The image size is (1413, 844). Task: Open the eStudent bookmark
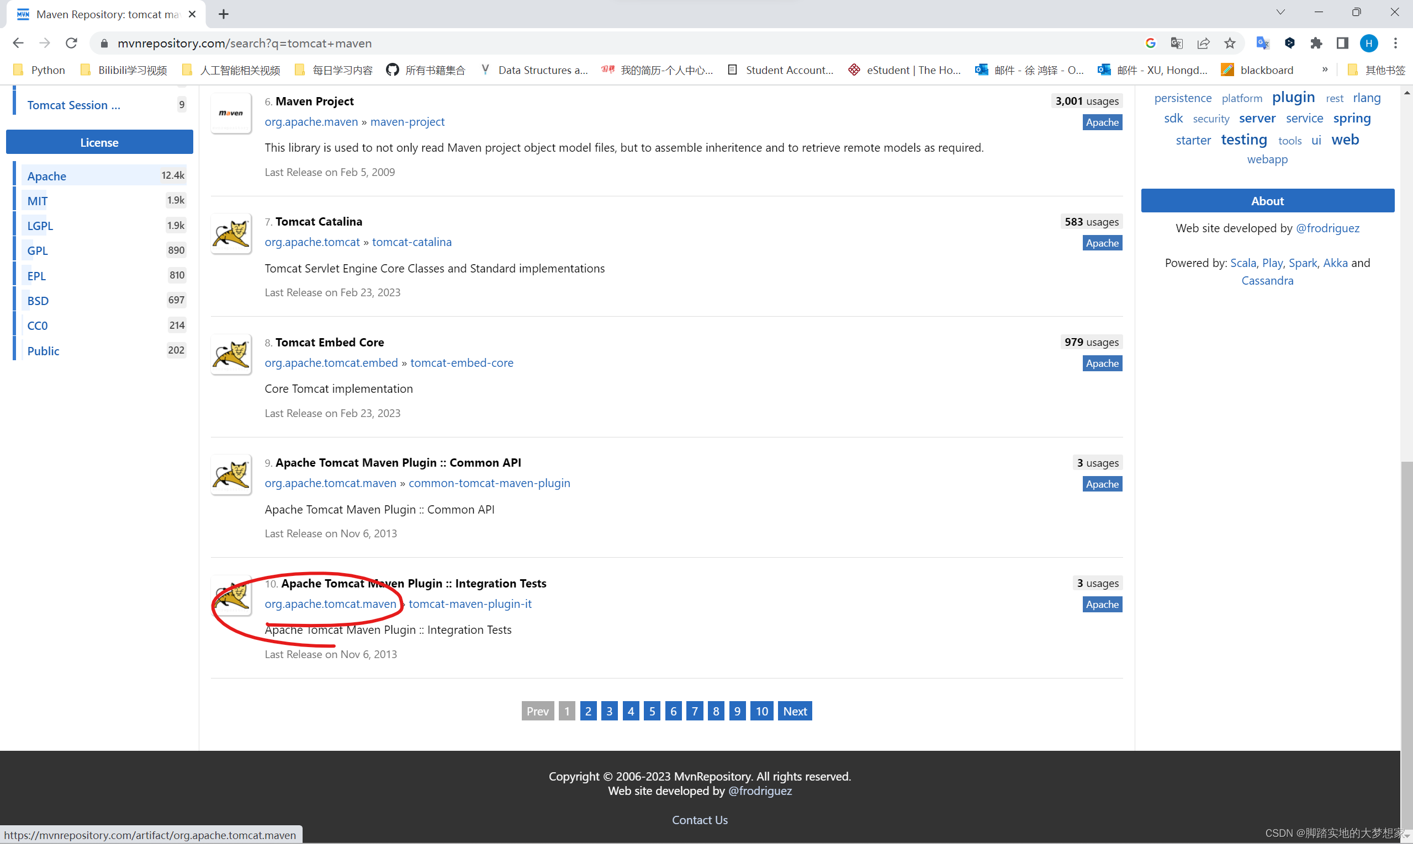[904, 70]
